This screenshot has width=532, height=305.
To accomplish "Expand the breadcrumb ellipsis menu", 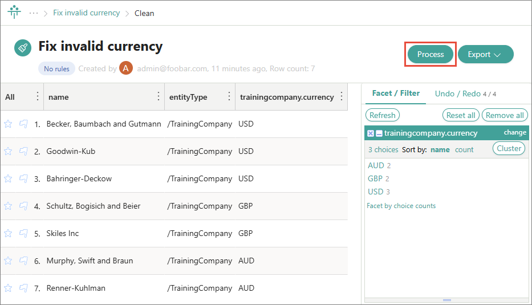I will tap(34, 13).
